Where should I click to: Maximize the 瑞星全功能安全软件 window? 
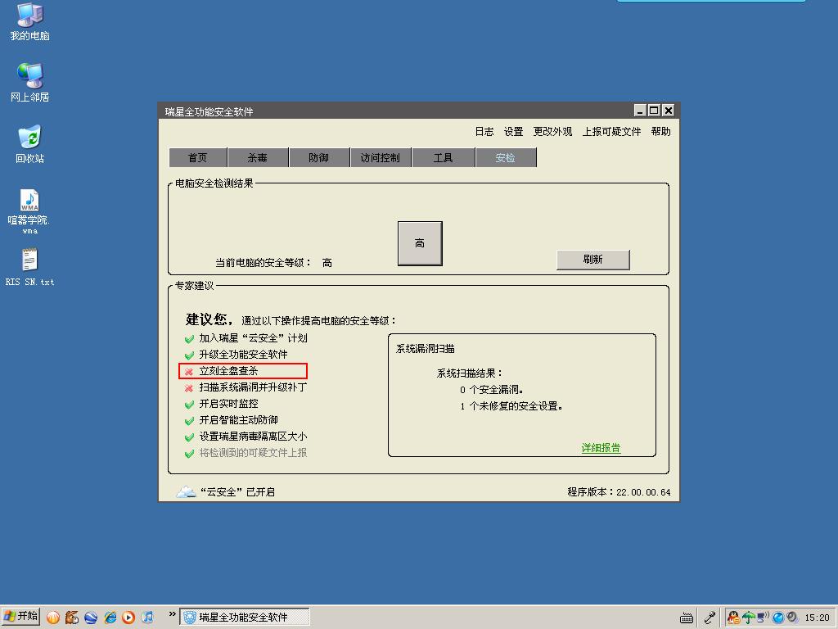coord(654,111)
